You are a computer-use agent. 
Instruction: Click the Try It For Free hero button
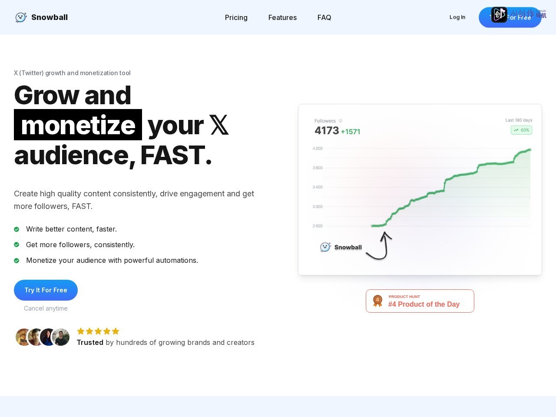tap(46, 290)
